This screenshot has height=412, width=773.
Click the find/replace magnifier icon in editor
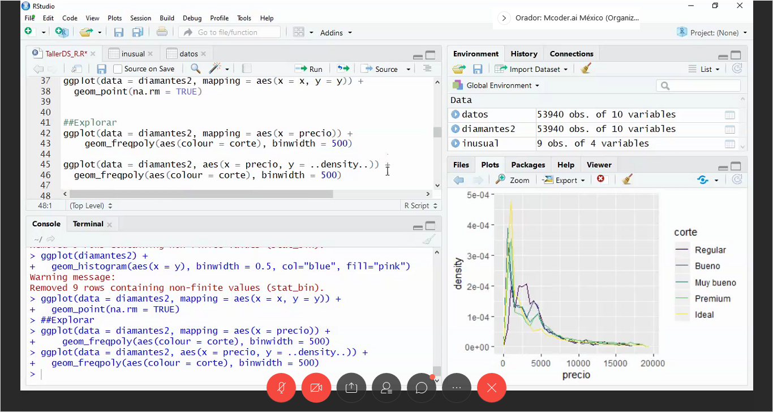195,69
